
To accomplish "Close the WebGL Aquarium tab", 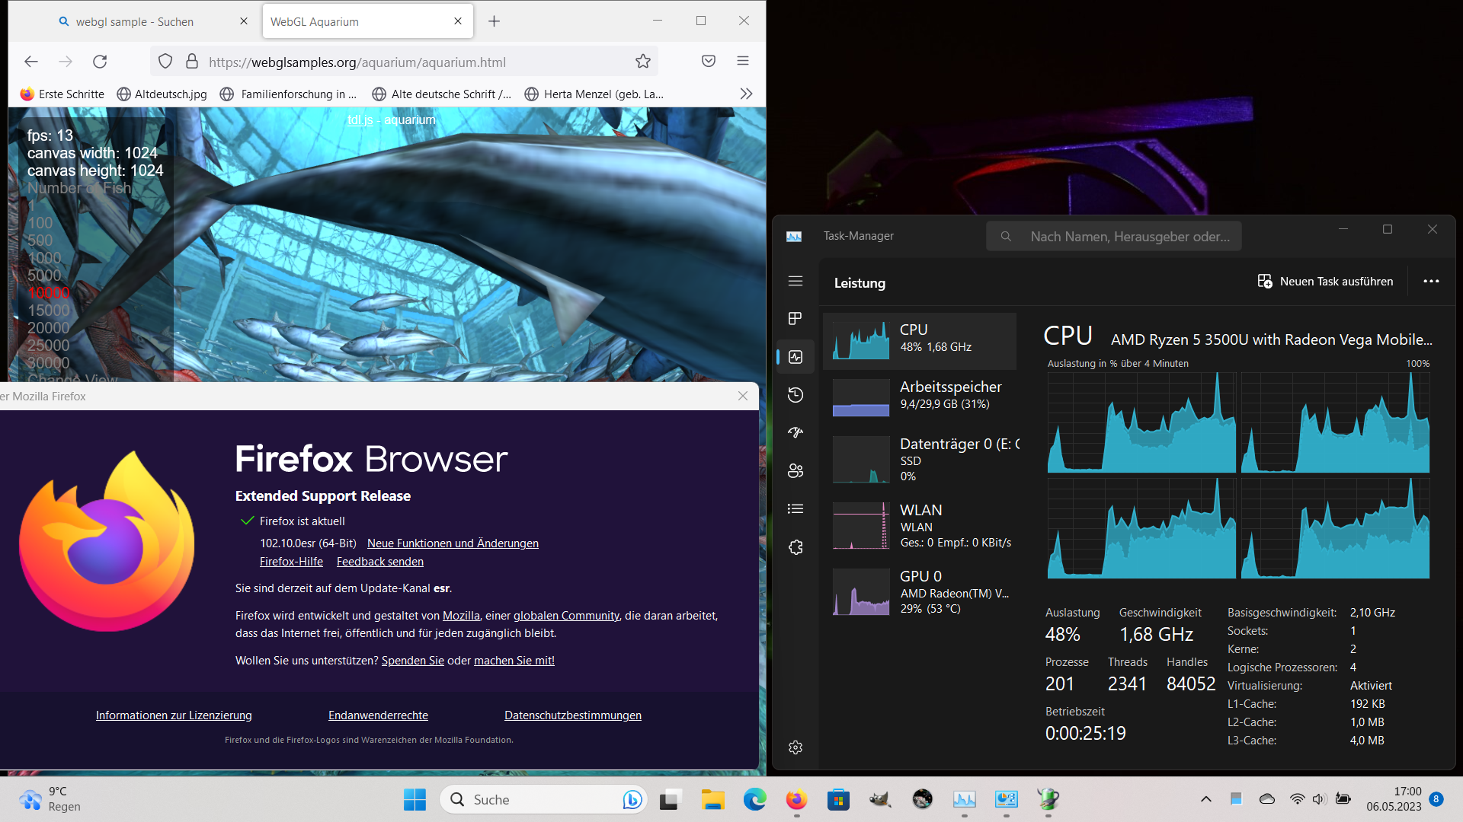I will 458,21.
